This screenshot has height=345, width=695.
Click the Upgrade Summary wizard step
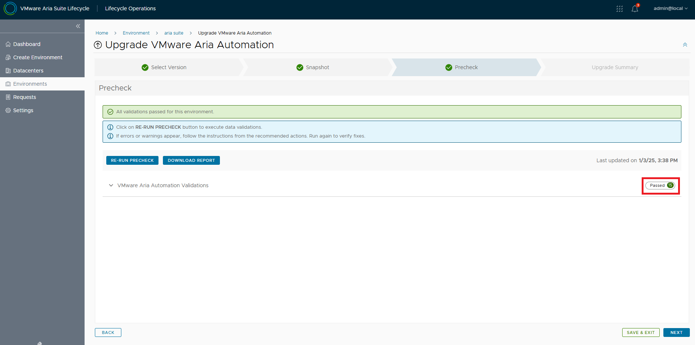[615, 67]
